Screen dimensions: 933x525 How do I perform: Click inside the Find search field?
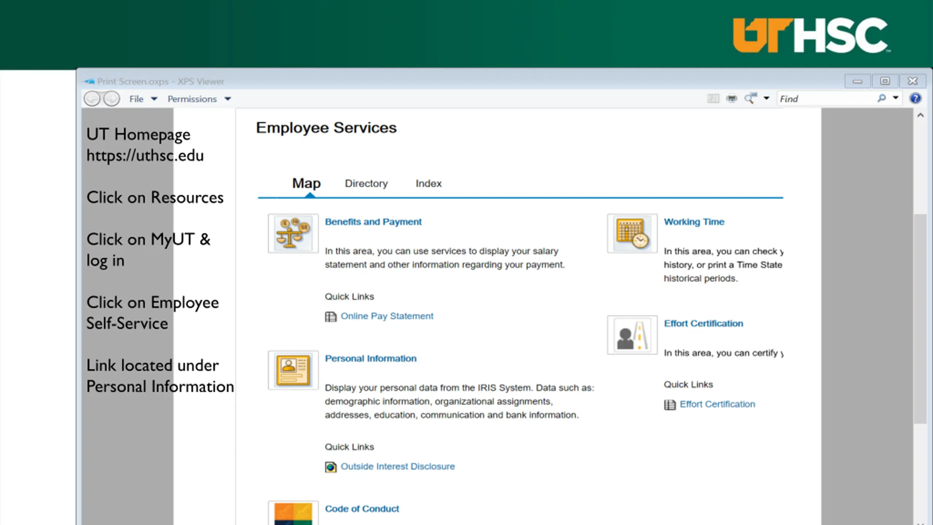827,99
